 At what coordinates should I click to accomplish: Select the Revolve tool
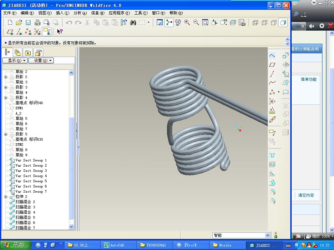pos(286,65)
